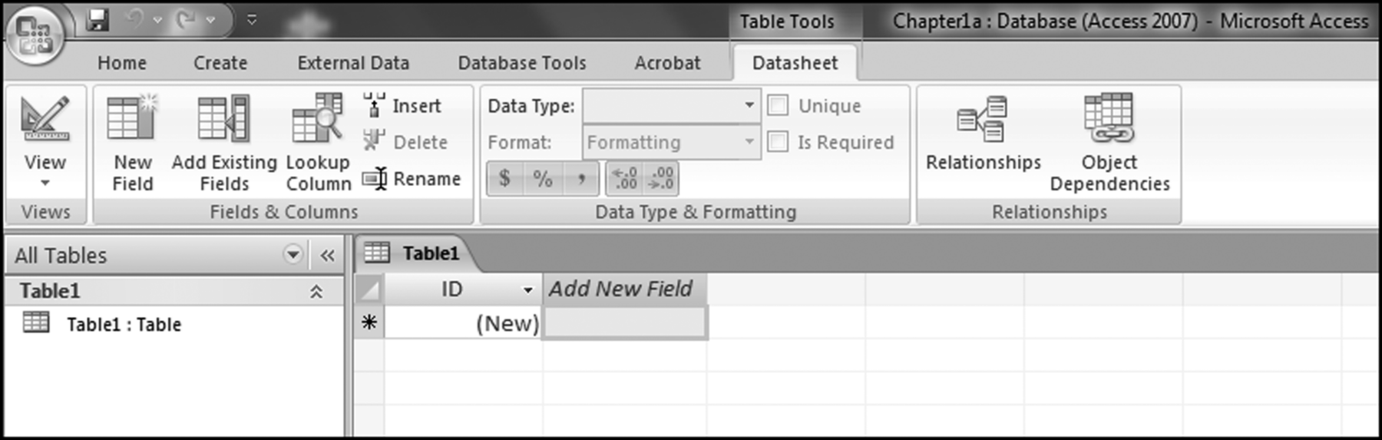Select Table1 : Table in navigation pane
Screen dimensions: 1382x440
[123, 325]
